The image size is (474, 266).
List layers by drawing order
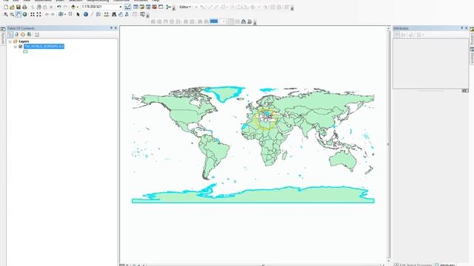[10, 35]
